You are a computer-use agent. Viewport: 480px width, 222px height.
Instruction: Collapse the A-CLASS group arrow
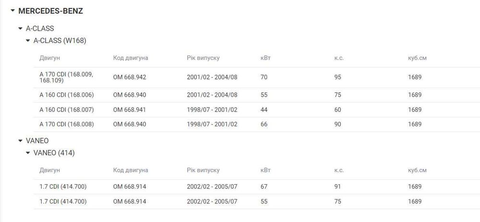20,28
